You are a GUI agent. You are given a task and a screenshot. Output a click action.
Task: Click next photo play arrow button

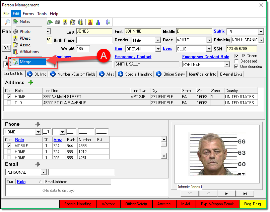(x=226, y=194)
